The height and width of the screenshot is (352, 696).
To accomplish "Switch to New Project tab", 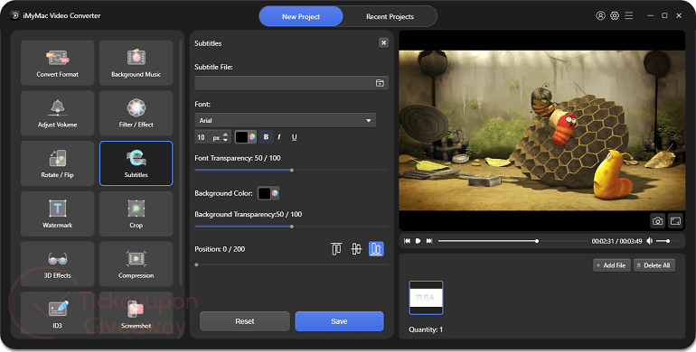I will tap(301, 16).
